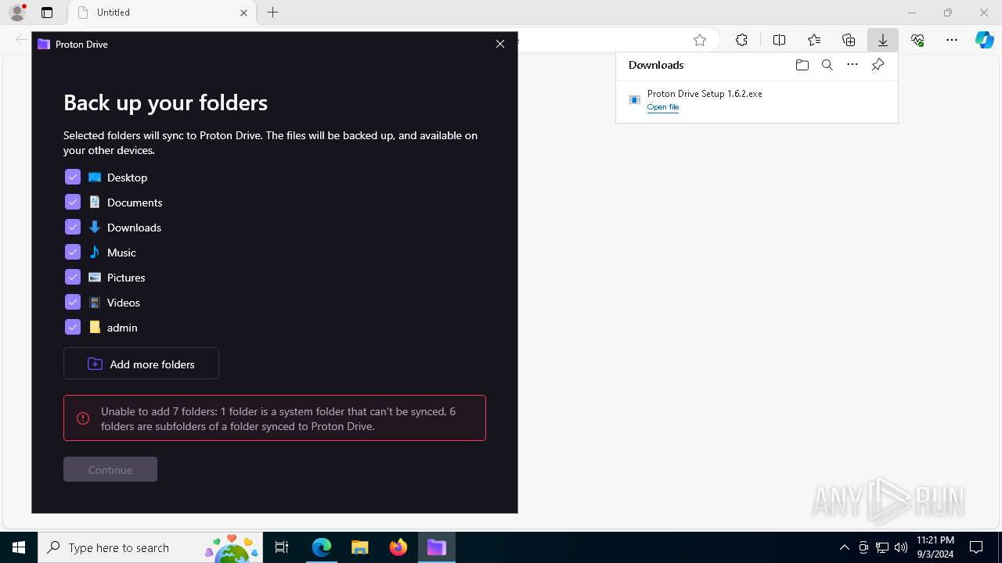
Task: Show hidden system tray icons
Action: pyautogui.click(x=844, y=547)
